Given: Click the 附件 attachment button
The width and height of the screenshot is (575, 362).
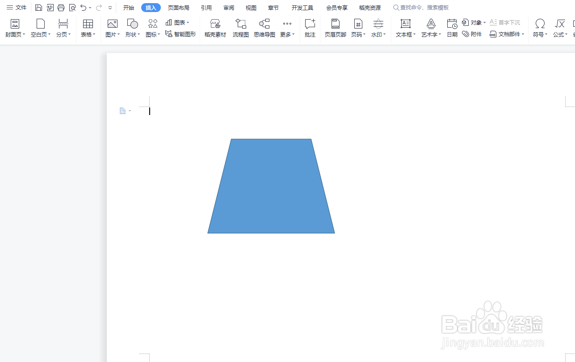Looking at the screenshot, I should click(x=472, y=34).
